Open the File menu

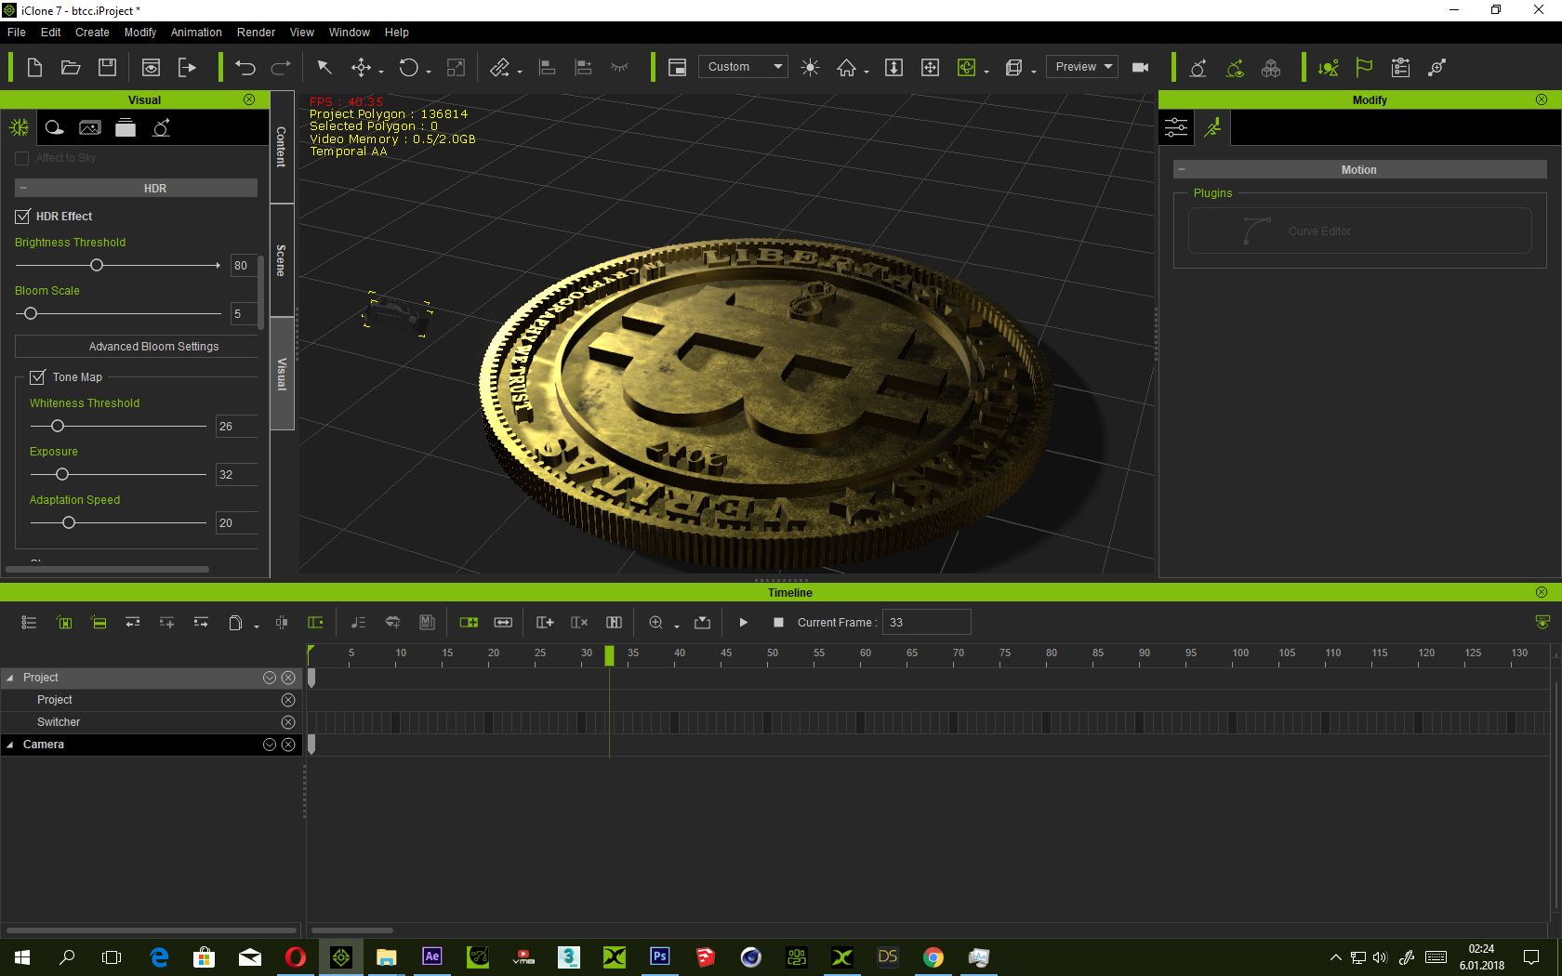click(17, 32)
